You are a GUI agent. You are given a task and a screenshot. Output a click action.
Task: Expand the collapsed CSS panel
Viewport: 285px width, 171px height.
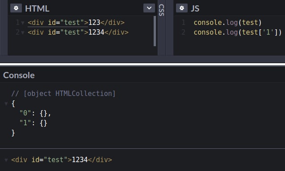click(x=161, y=10)
